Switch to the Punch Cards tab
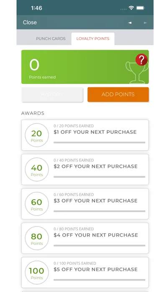Image resolution: width=164 pixels, height=292 pixels. pyautogui.click(x=51, y=39)
